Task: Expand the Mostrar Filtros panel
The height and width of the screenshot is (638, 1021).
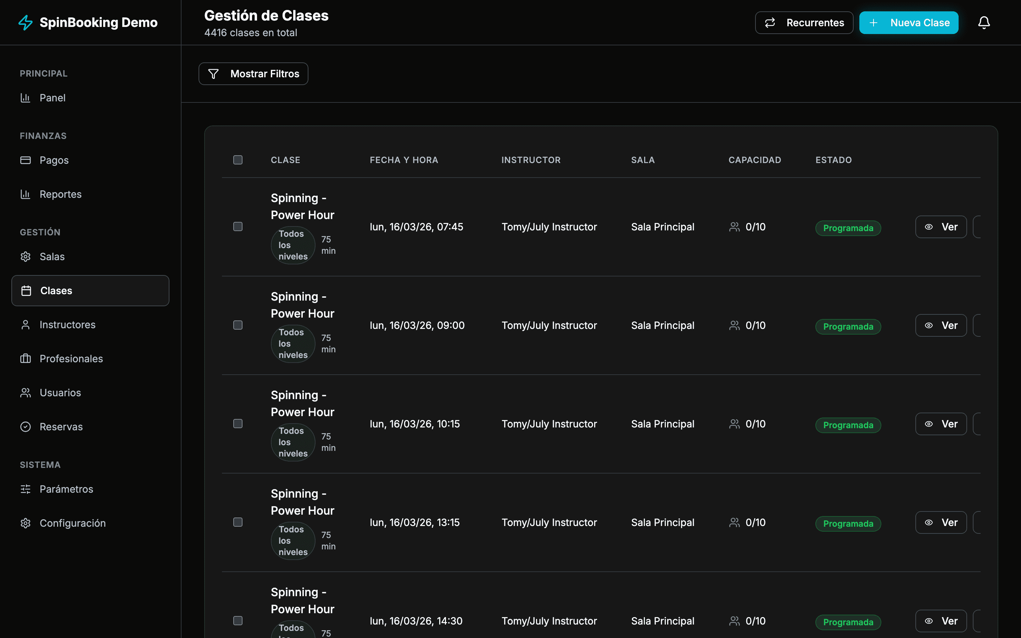Action: coord(253,73)
